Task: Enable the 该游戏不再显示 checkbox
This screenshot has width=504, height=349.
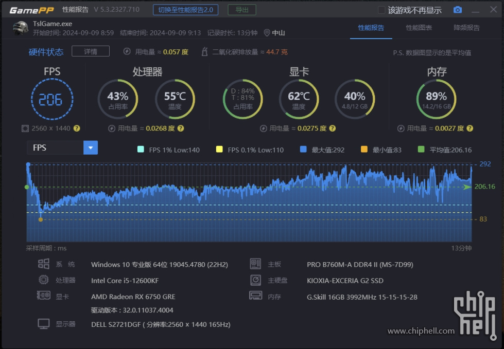Action: coord(381,10)
